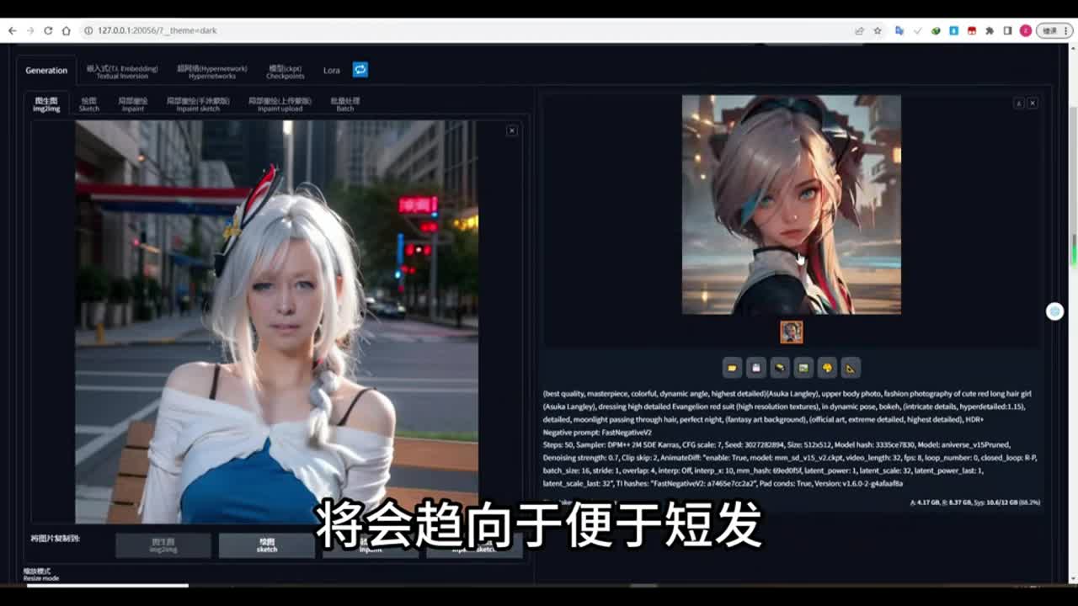Screen dimensions: 1078x606
Task: Open the Hypernetworks tab
Action: click(211, 72)
